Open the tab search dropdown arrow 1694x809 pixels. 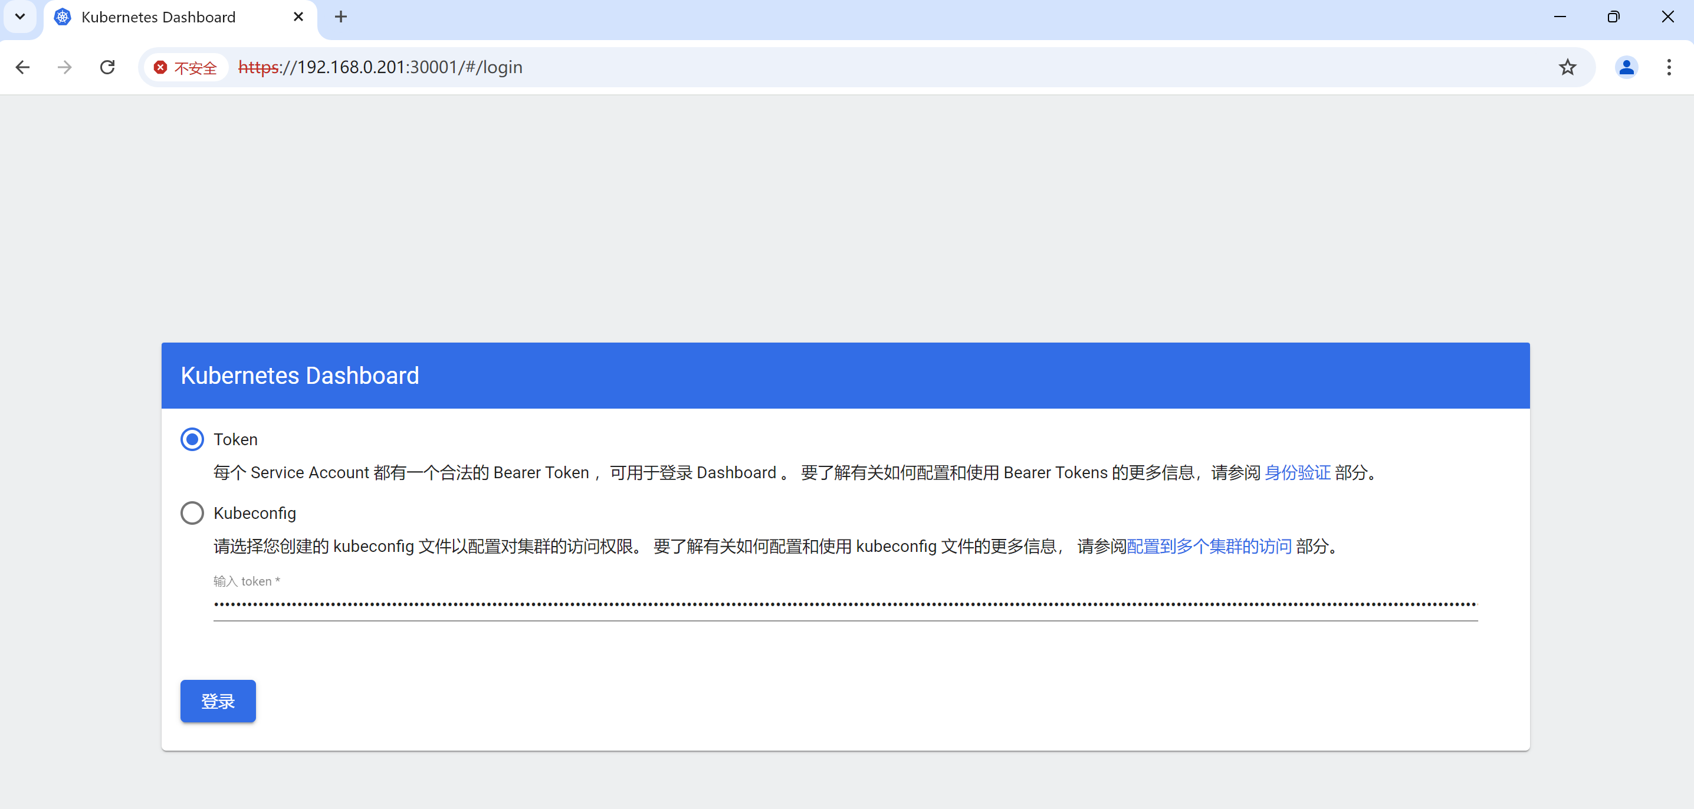(x=19, y=17)
